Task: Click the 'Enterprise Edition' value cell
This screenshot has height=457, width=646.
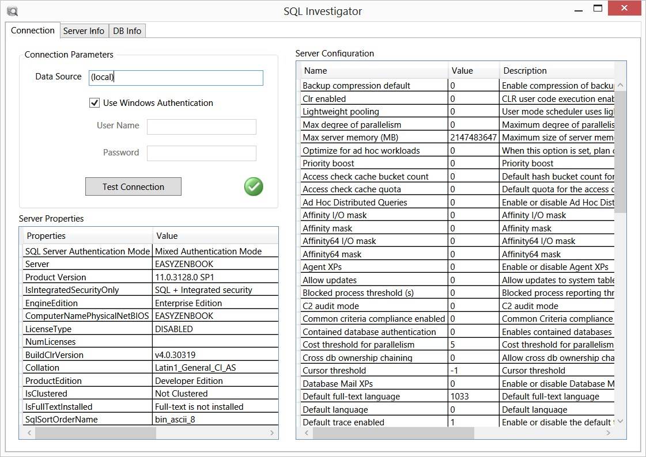Action: [x=216, y=303]
